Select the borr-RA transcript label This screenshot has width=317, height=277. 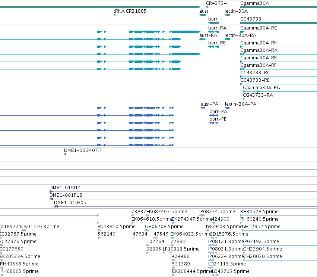(217, 28)
